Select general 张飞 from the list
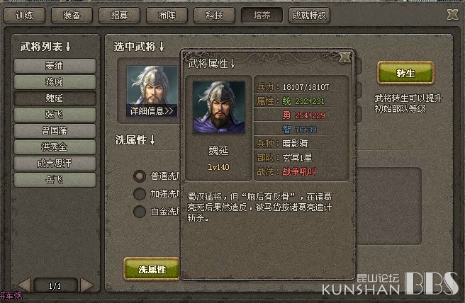The height and width of the screenshot is (303, 465). [55, 114]
